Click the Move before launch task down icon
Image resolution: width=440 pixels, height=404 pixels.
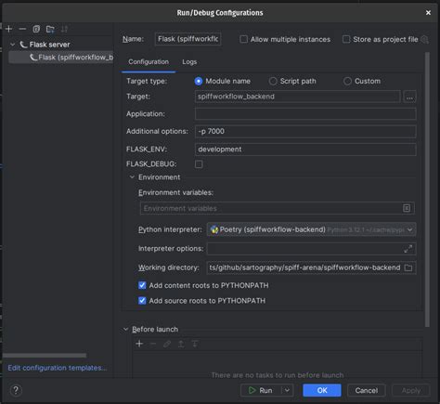pos(195,344)
